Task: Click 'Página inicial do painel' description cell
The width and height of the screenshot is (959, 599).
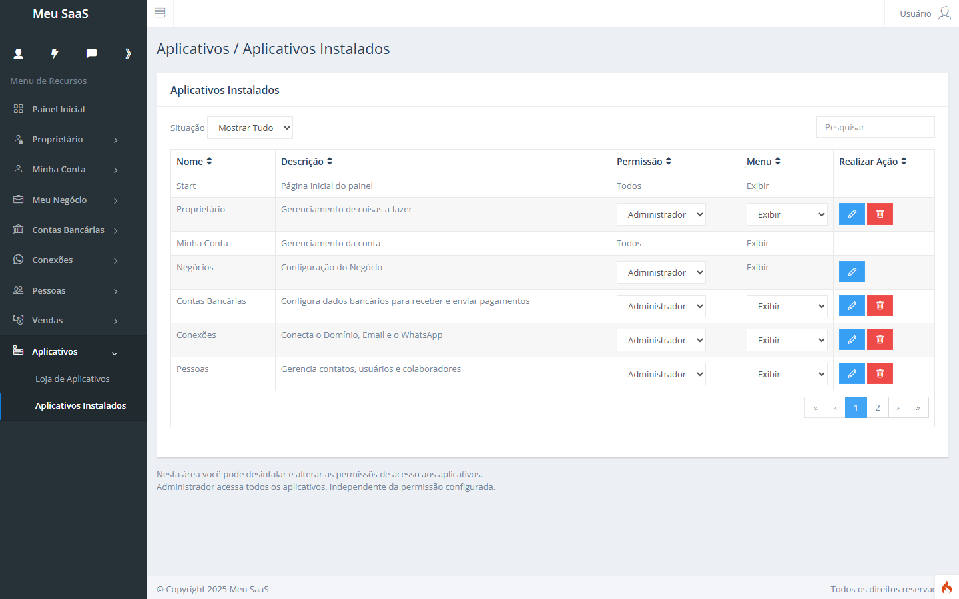Action: pyautogui.click(x=443, y=186)
